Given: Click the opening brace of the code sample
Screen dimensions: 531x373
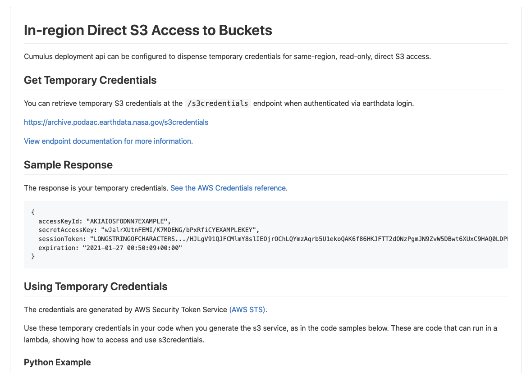Looking at the screenshot, I should (x=33, y=212).
